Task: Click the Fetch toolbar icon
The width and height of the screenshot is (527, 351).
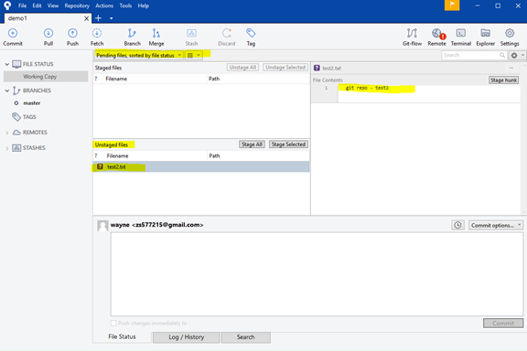Action: (x=97, y=37)
